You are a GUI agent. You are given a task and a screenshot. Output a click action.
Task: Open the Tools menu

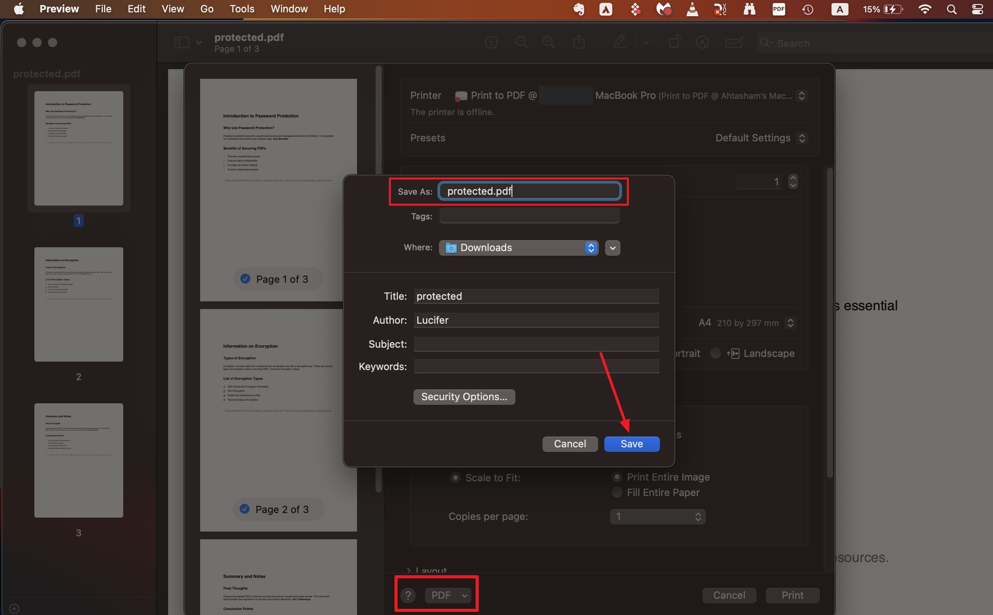coord(242,9)
